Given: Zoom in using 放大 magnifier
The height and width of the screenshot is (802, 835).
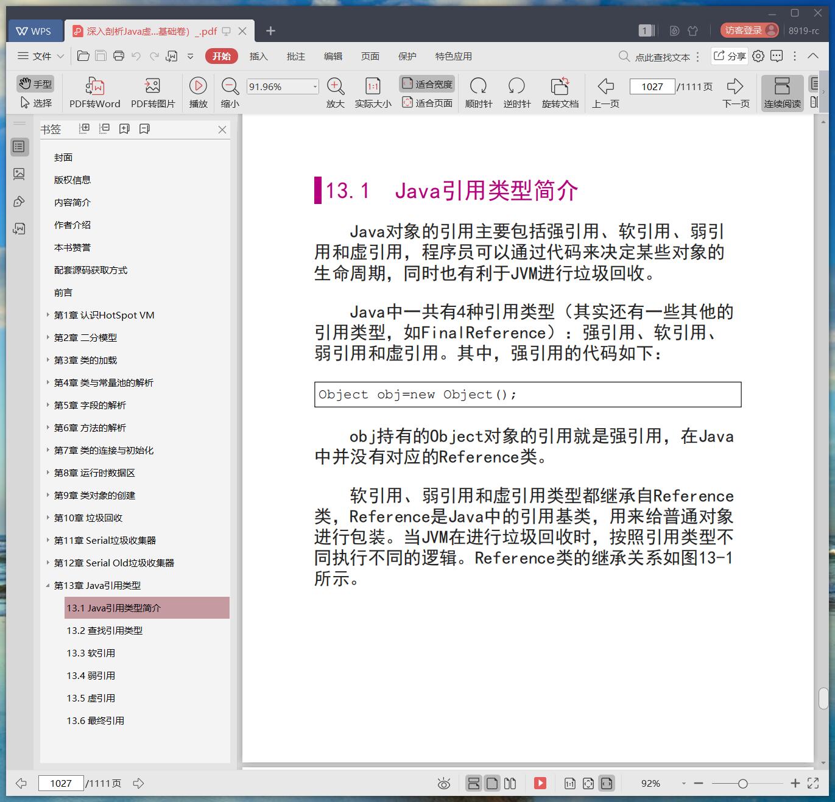Looking at the screenshot, I should [336, 93].
